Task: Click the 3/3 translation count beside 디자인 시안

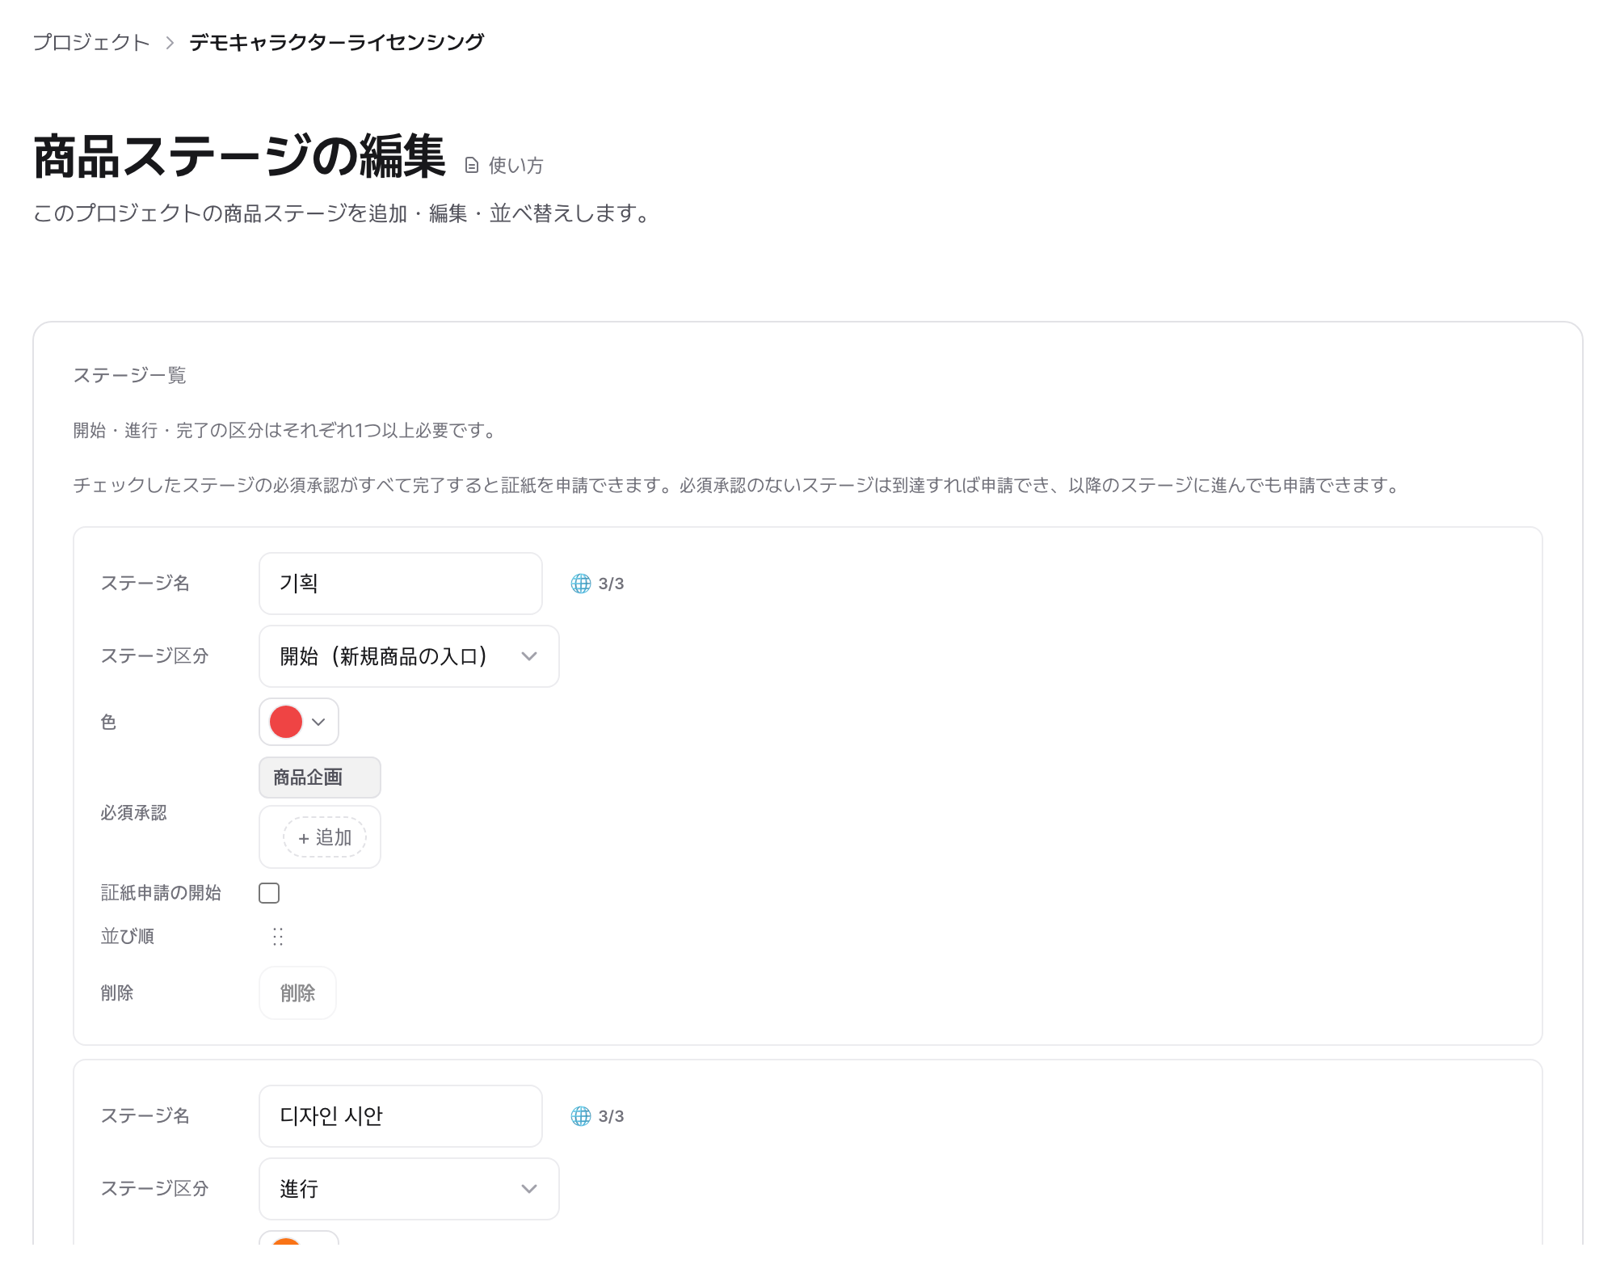Action: click(611, 1116)
